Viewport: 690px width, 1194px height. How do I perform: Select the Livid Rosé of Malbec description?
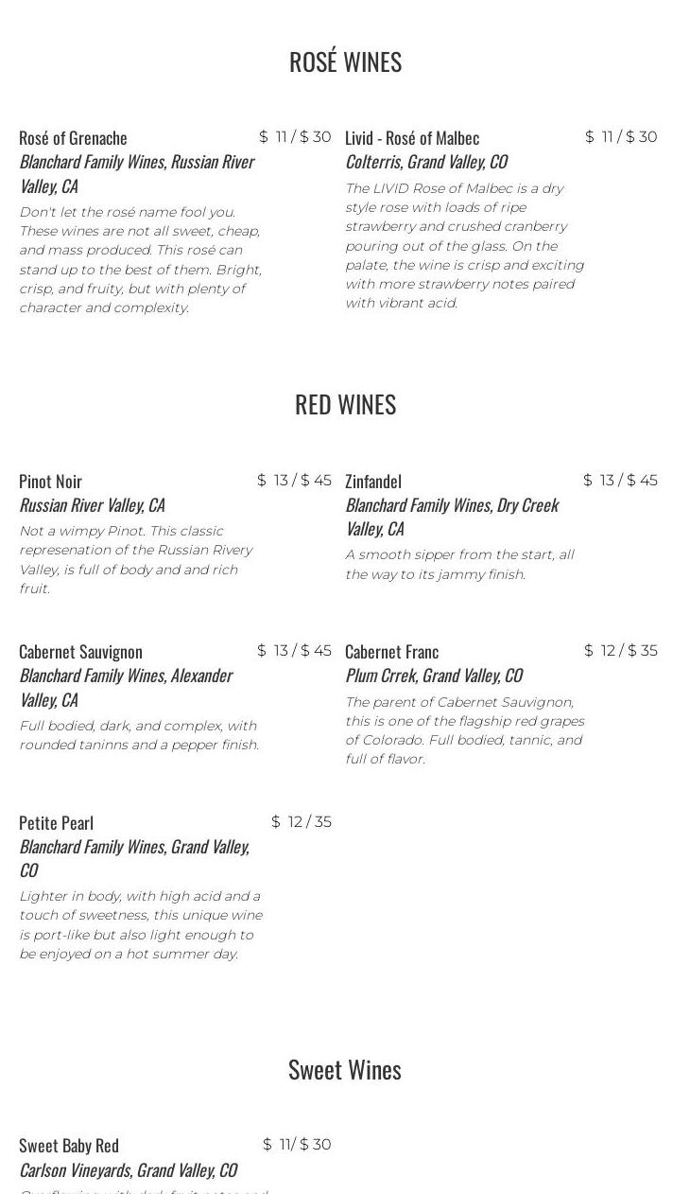[x=464, y=246]
